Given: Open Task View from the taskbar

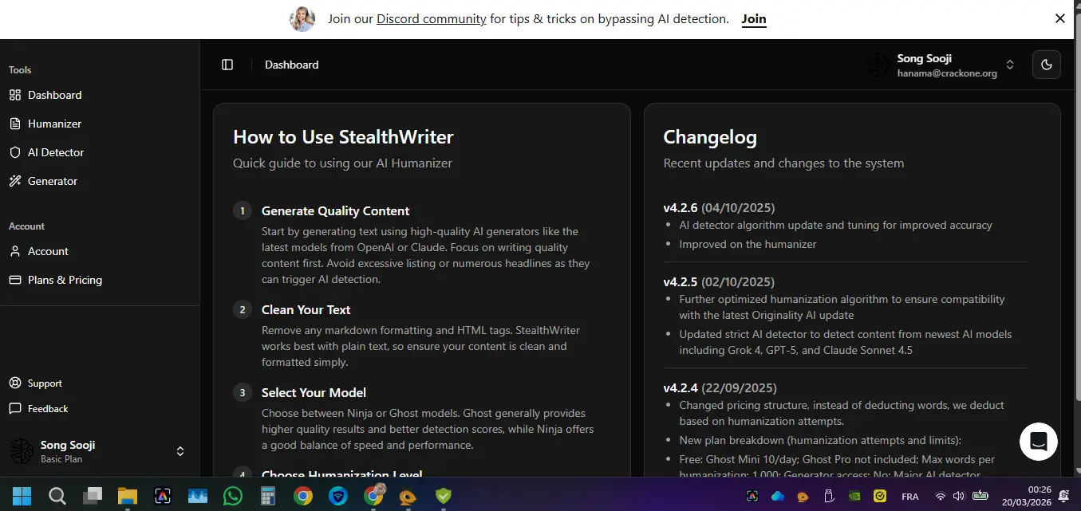Looking at the screenshot, I should coord(93,496).
